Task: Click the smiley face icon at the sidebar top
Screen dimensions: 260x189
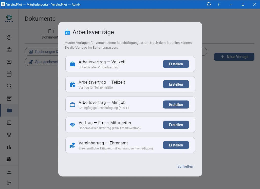Action: [x=9, y=37]
